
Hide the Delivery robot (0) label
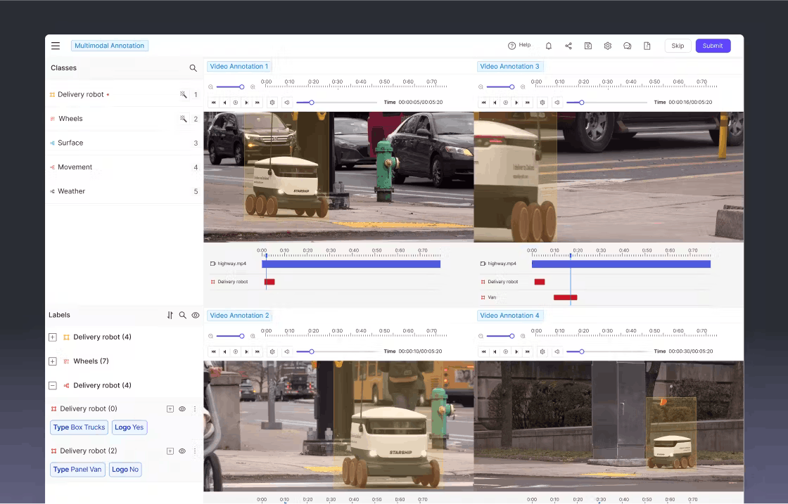click(182, 408)
